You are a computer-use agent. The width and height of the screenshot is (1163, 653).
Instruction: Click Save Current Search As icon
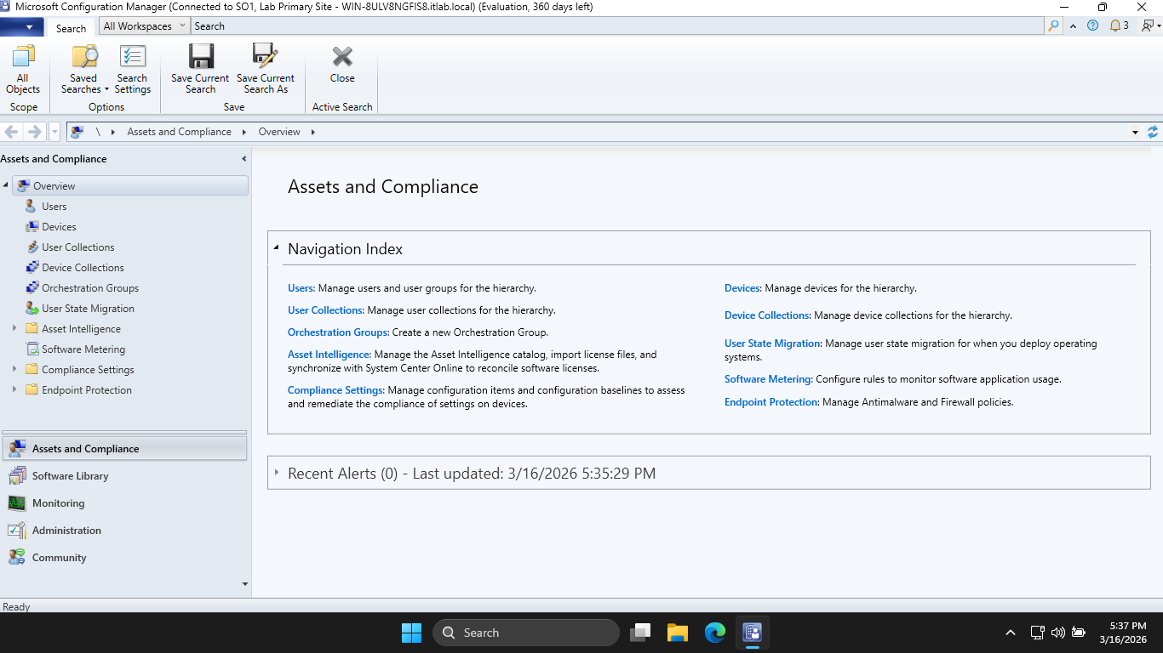coord(265,58)
